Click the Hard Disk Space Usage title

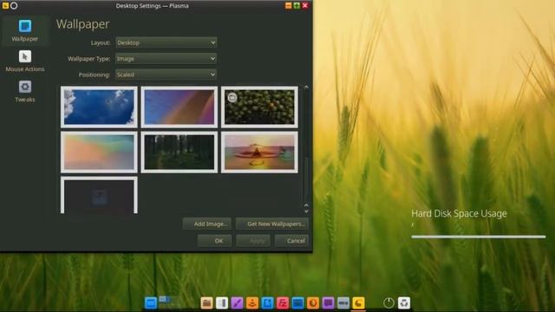[x=459, y=214]
